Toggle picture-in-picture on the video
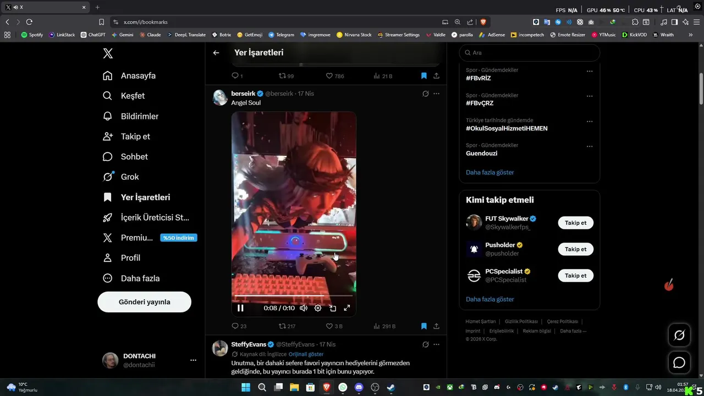This screenshot has height=396, width=704. pos(333,308)
